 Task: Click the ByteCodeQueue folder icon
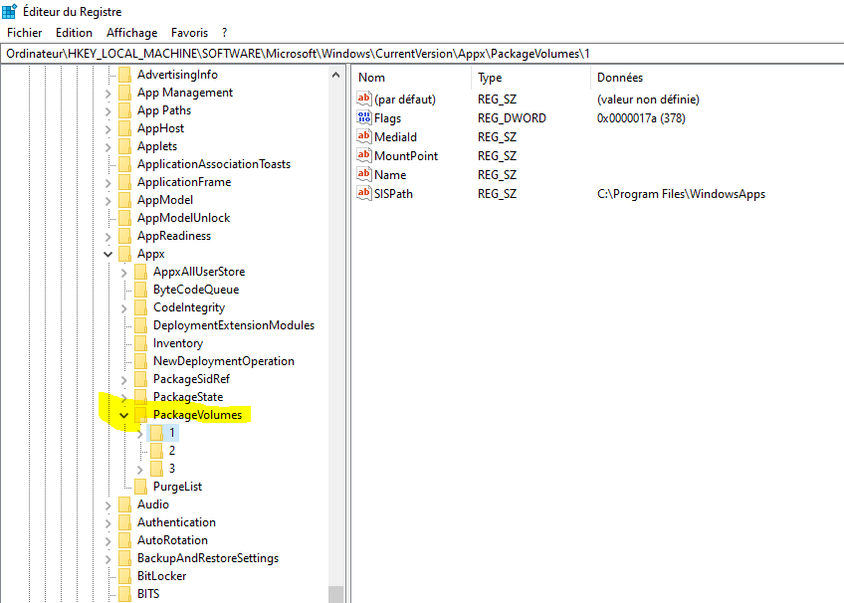pyautogui.click(x=141, y=290)
